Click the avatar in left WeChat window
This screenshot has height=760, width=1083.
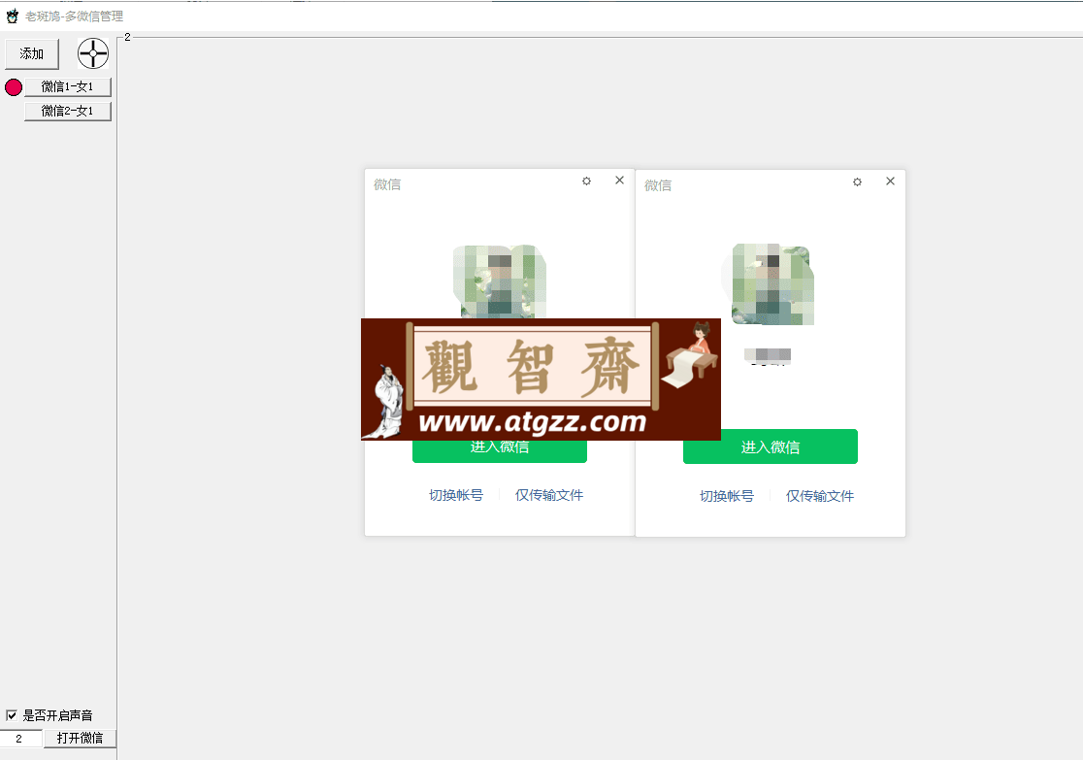click(500, 281)
